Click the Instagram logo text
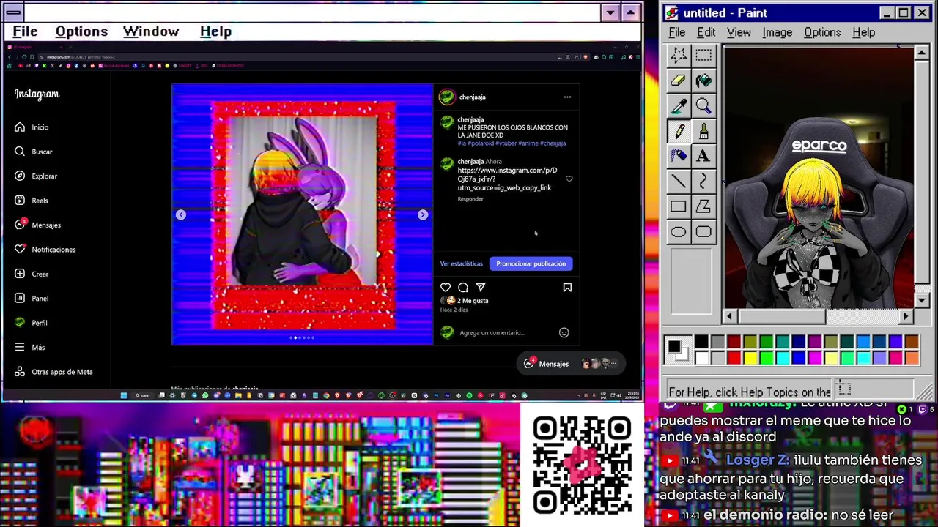Viewport: 938px width, 527px height. coord(37,94)
